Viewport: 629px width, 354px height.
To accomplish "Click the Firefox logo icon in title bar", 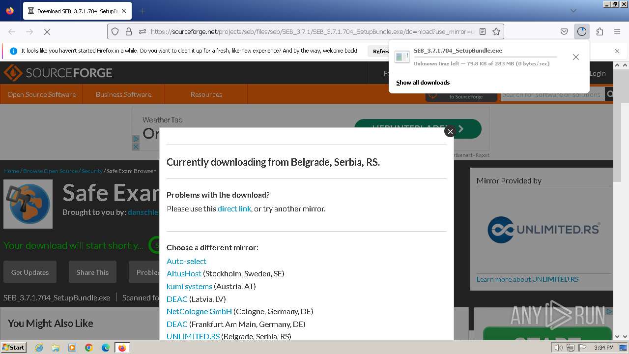I will 10,11.
